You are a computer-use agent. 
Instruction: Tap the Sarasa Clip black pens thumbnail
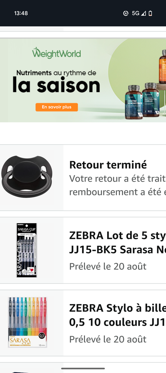point(27,250)
